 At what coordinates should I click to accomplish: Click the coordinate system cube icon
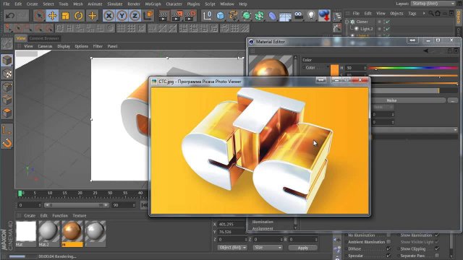tap(148, 16)
